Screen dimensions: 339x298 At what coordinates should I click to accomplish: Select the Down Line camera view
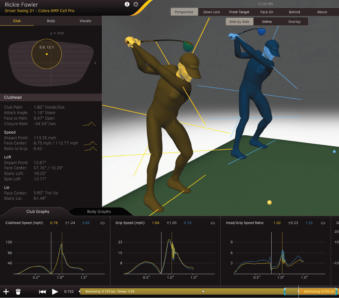(212, 12)
